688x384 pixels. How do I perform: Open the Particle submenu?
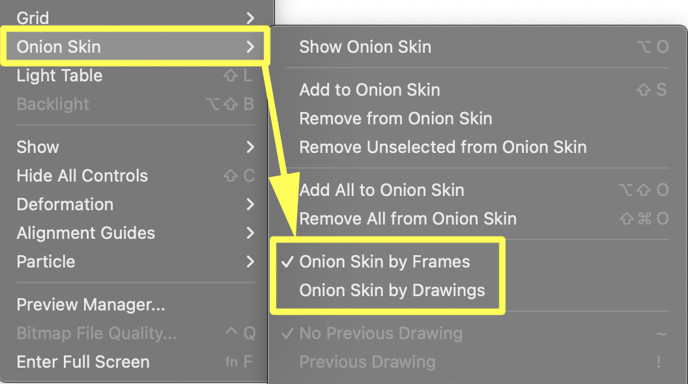click(x=46, y=262)
